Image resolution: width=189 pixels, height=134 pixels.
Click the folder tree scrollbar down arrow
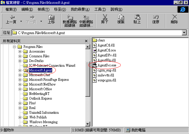click(87, 124)
